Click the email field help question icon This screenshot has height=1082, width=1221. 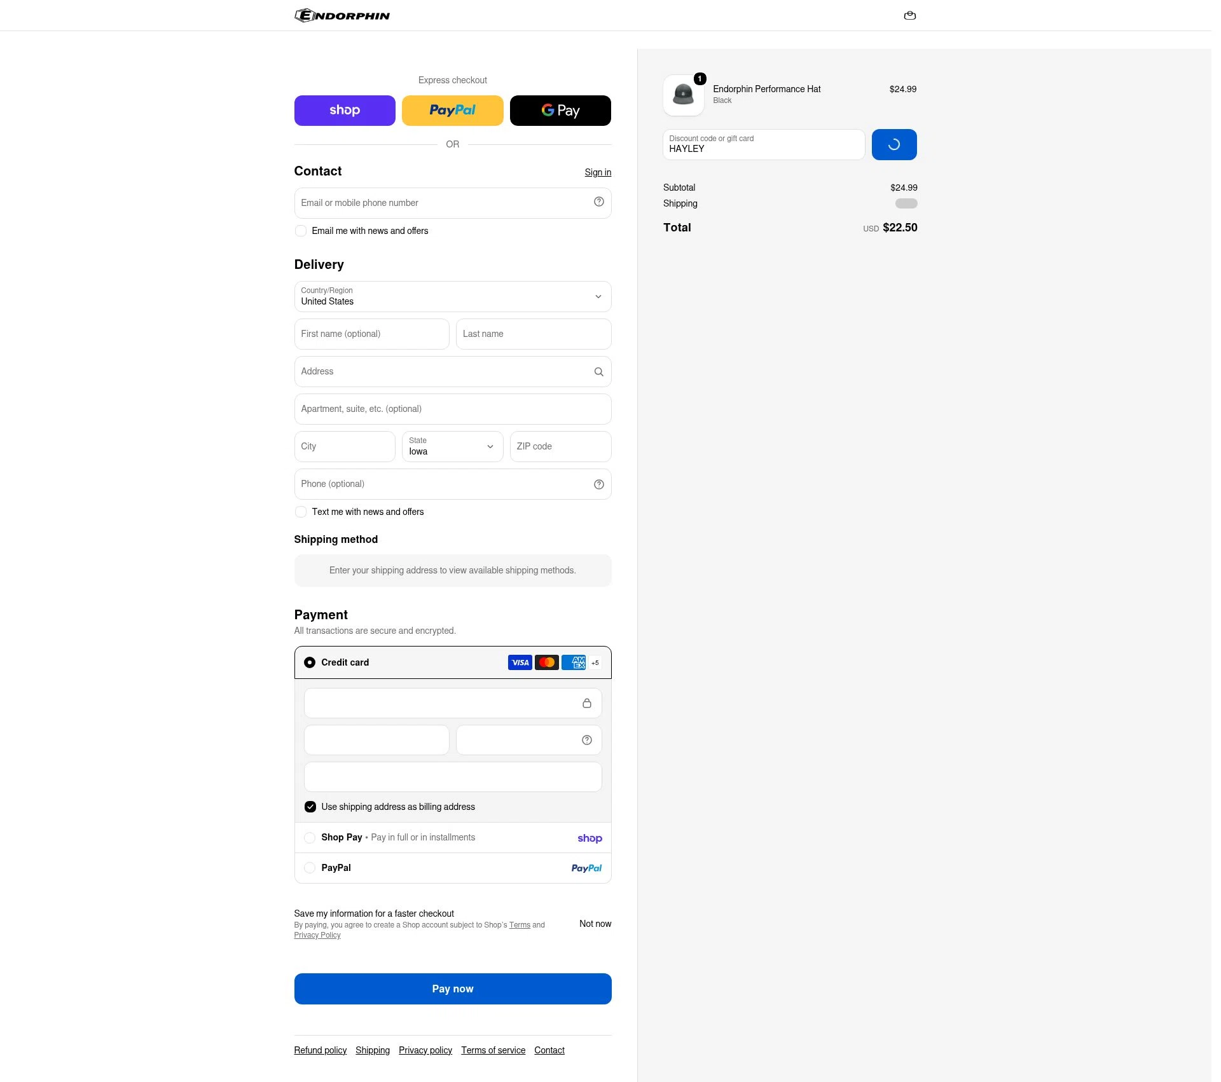(598, 202)
